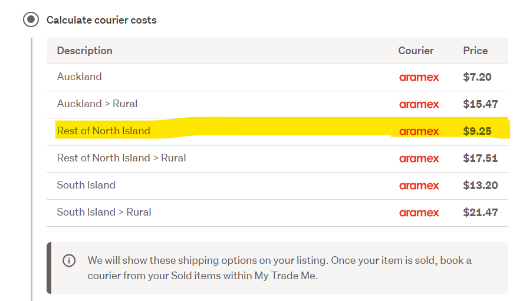
Task: Click the aramex logo in the South Island row
Action: click(x=419, y=186)
